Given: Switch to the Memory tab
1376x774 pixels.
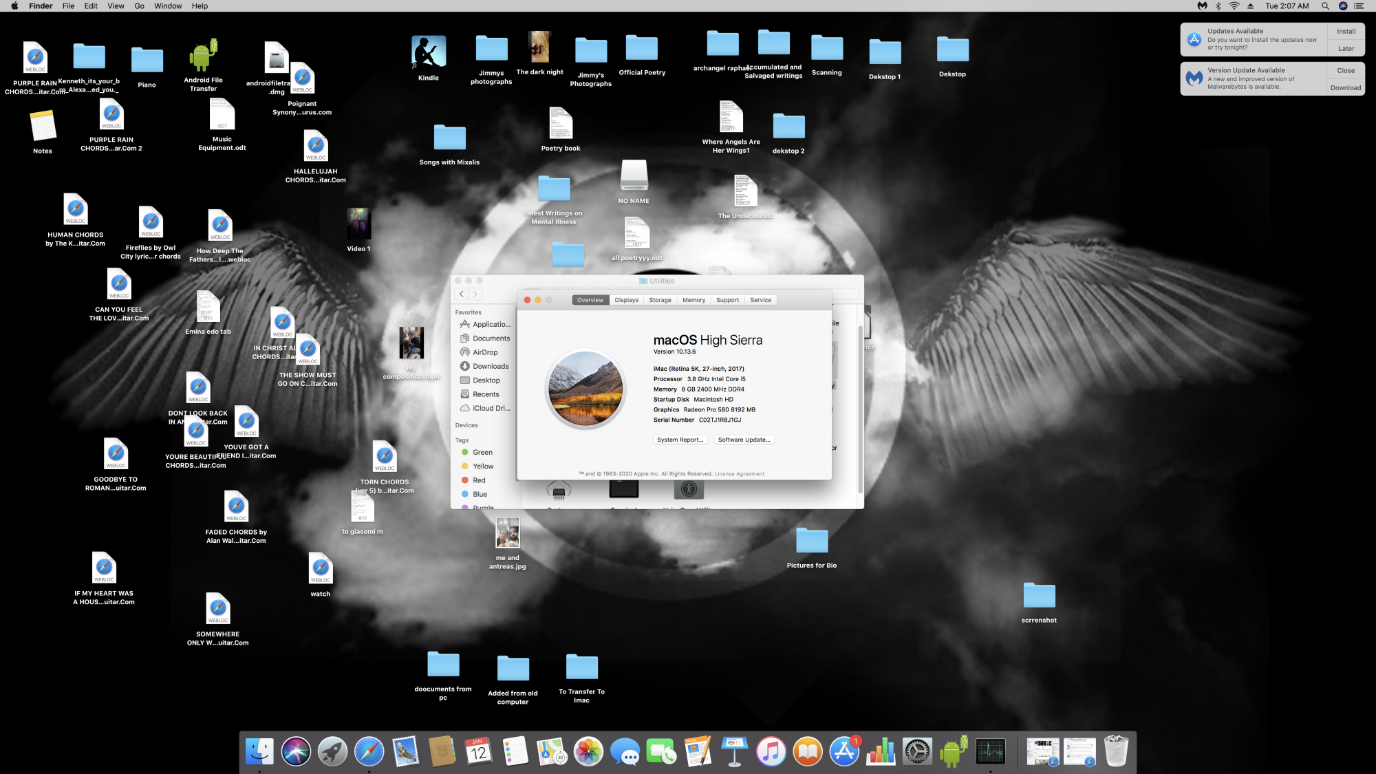Looking at the screenshot, I should 694,300.
